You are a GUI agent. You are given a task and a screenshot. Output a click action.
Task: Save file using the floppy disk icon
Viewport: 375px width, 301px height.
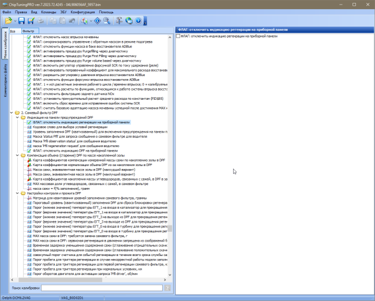click(x=21, y=21)
